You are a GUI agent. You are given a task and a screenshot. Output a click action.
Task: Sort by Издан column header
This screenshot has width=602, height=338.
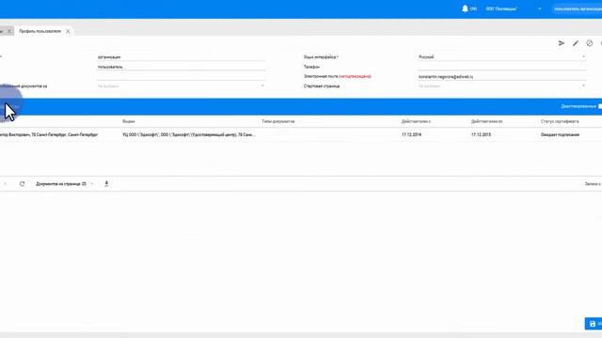tap(129, 121)
